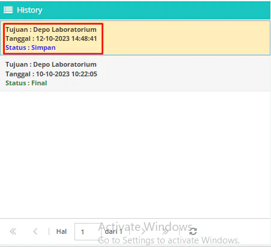Jump to the last history page
This screenshot has width=271, height=247.
tap(165, 231)
